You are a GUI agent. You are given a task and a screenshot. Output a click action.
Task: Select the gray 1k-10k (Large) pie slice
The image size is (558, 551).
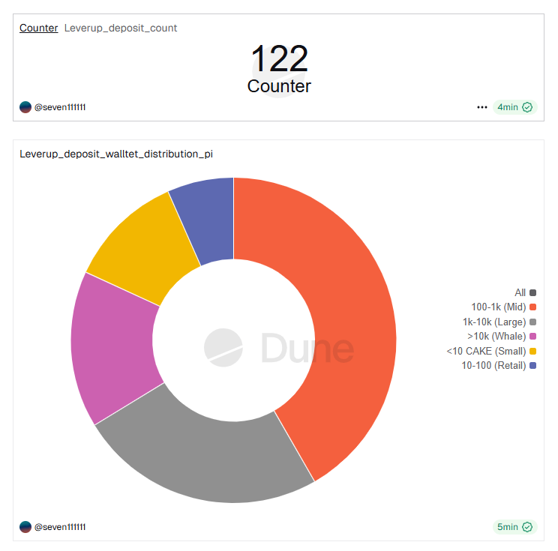(x=214, y=459)
